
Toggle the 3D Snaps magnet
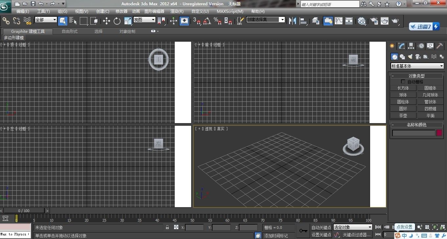[197, 21]
